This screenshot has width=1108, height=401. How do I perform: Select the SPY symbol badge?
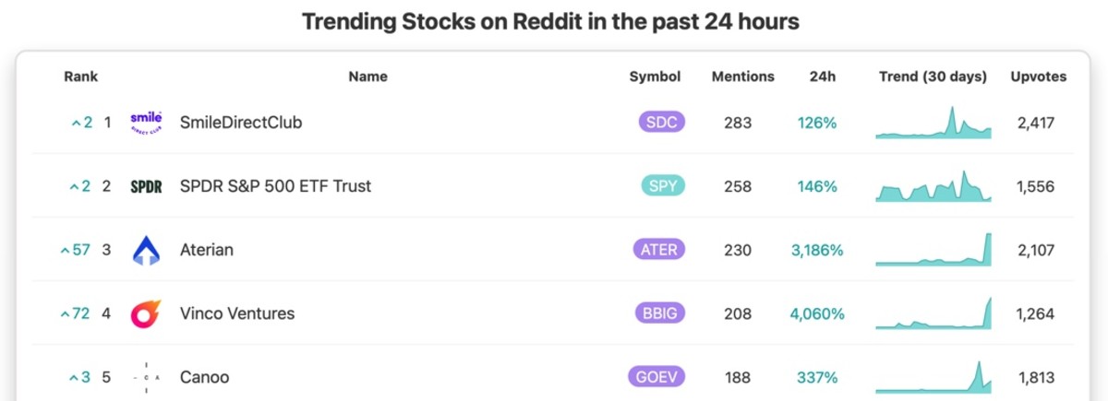click(663, 186)
